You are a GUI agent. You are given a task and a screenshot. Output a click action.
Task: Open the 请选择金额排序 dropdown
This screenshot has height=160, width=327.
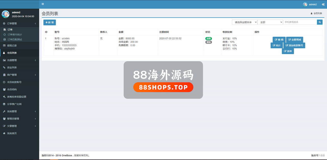(x=244, y=22)
